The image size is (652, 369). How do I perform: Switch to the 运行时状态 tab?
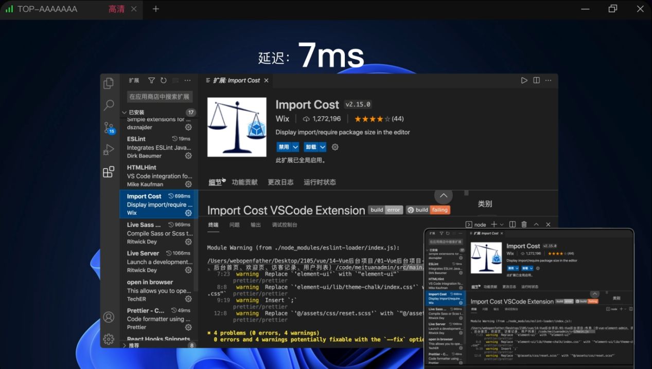(320, 182)
